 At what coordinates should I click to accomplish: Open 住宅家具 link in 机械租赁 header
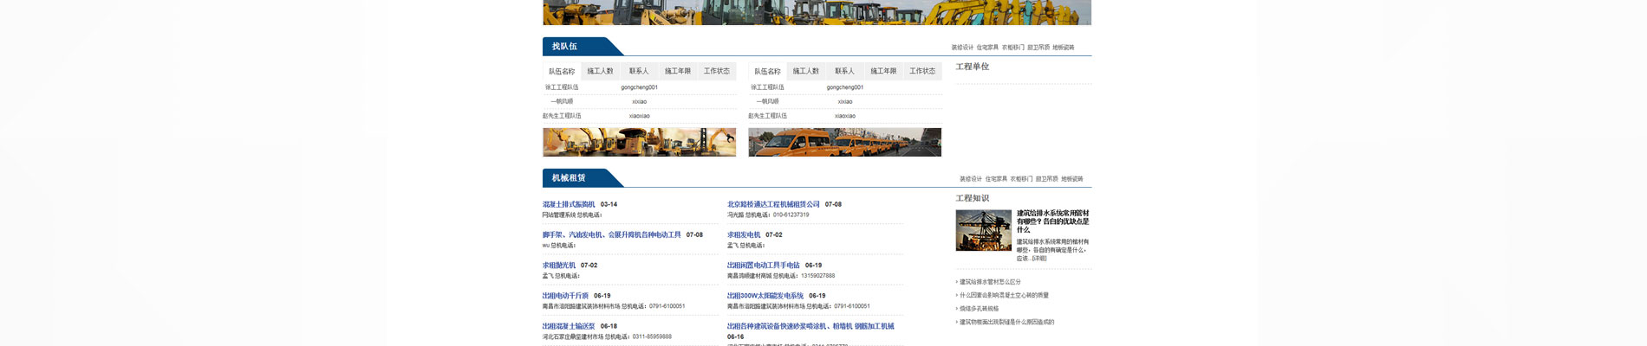point(996,179)
